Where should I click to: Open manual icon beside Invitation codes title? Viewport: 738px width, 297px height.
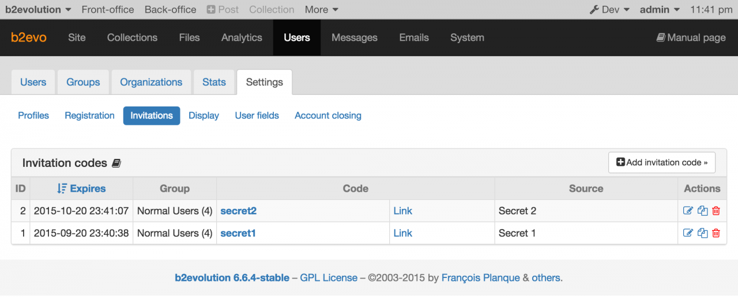coord(116,163)
